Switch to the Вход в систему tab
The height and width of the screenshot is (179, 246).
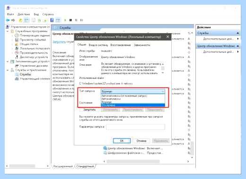(98, 45)
